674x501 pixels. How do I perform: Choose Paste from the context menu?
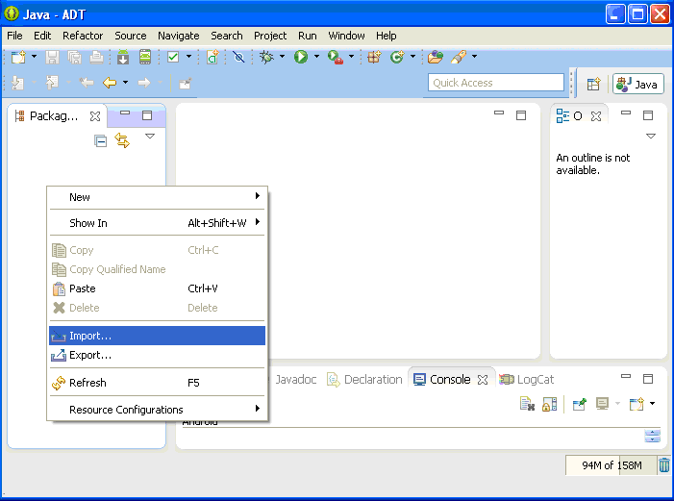(x=157, y=288)
